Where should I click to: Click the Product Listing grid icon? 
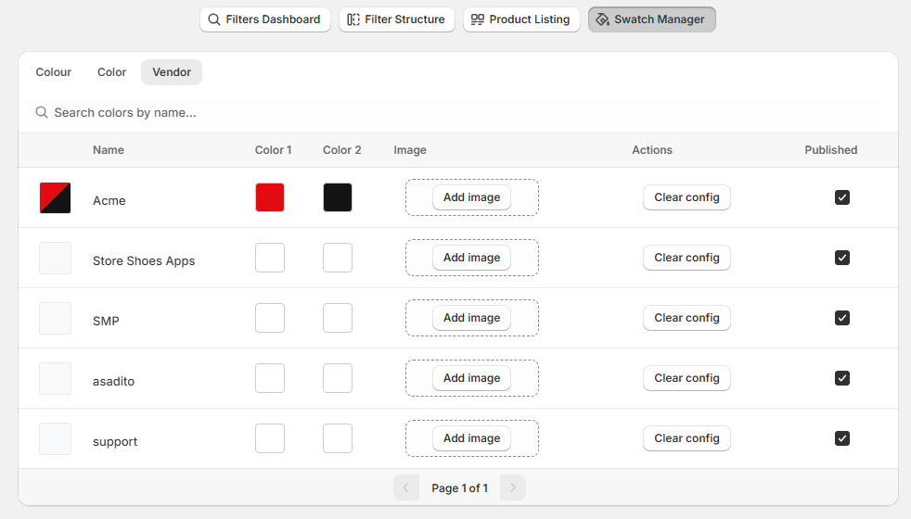point(478,19)
